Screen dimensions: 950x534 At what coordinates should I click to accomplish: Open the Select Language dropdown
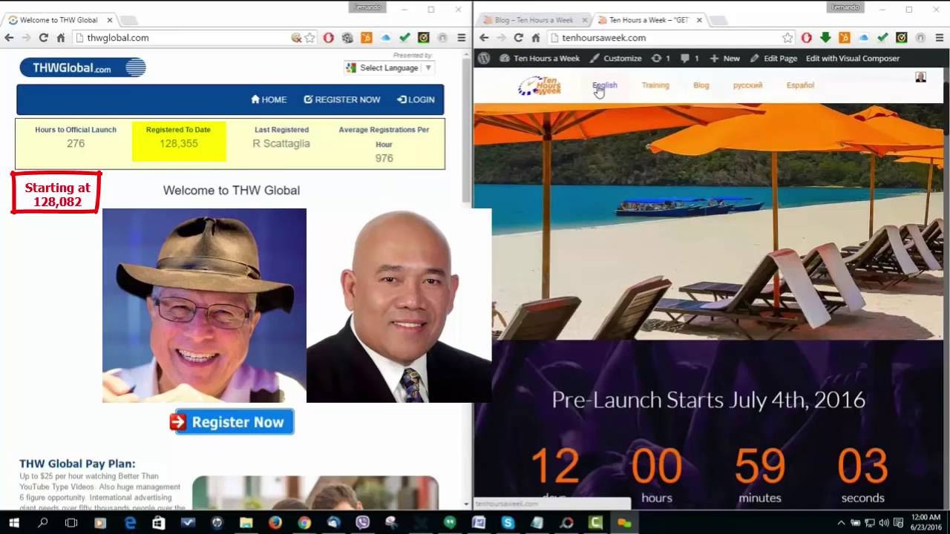[x=389, y=67]
